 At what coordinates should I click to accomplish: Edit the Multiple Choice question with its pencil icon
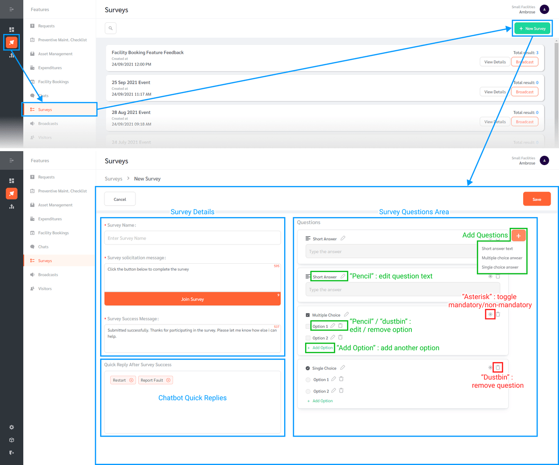point(346,315)
